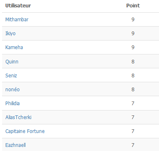Click Kameha's point value 9
The image size is (159, 151).
[133, 47]
